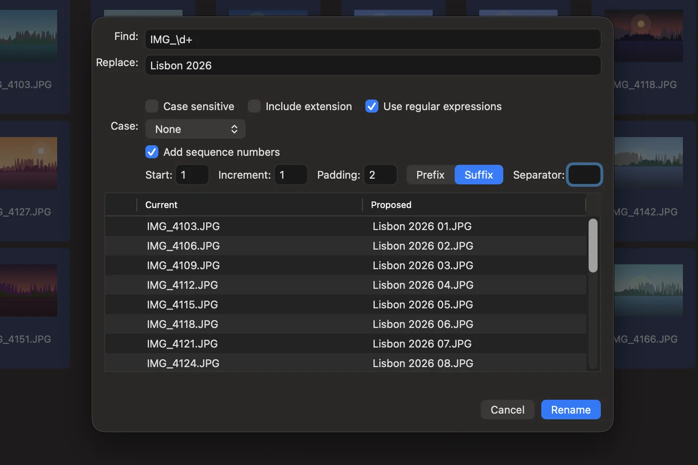The image size is (698, 465).
Task: Select the Prefix segment
Action: coord(430,175)
